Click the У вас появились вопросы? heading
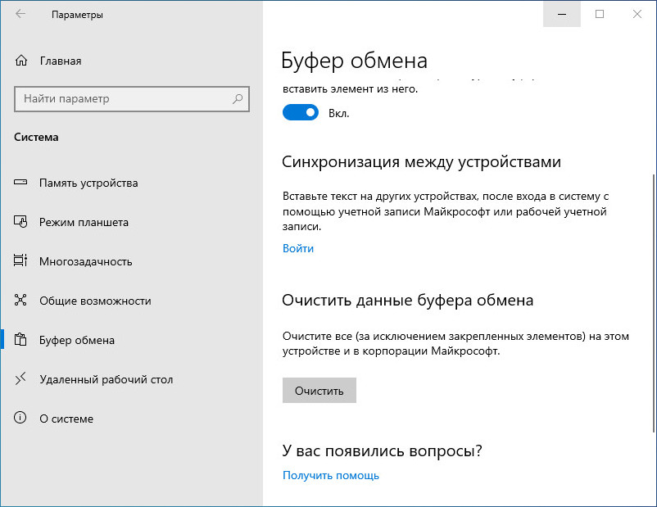 click(x=382, y=450)
